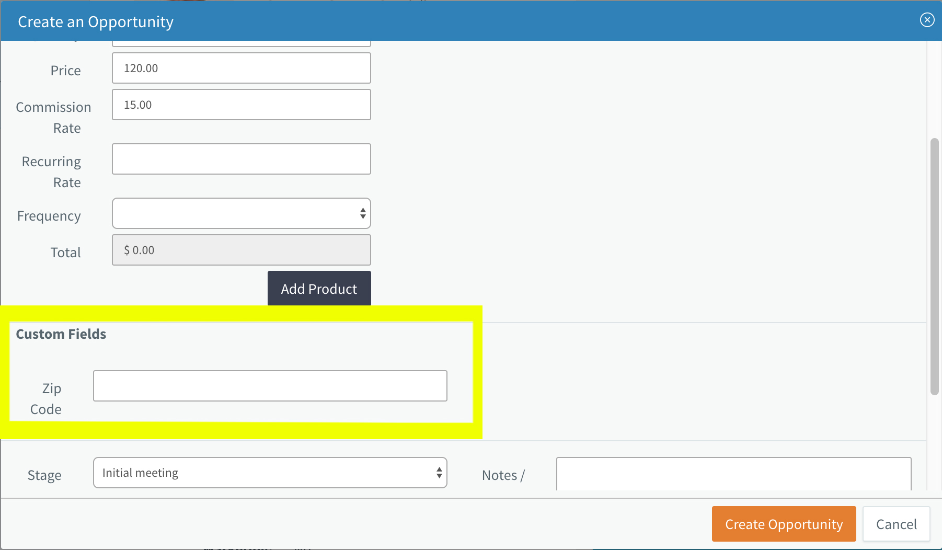Click the Total label

(x=66, y=253)
